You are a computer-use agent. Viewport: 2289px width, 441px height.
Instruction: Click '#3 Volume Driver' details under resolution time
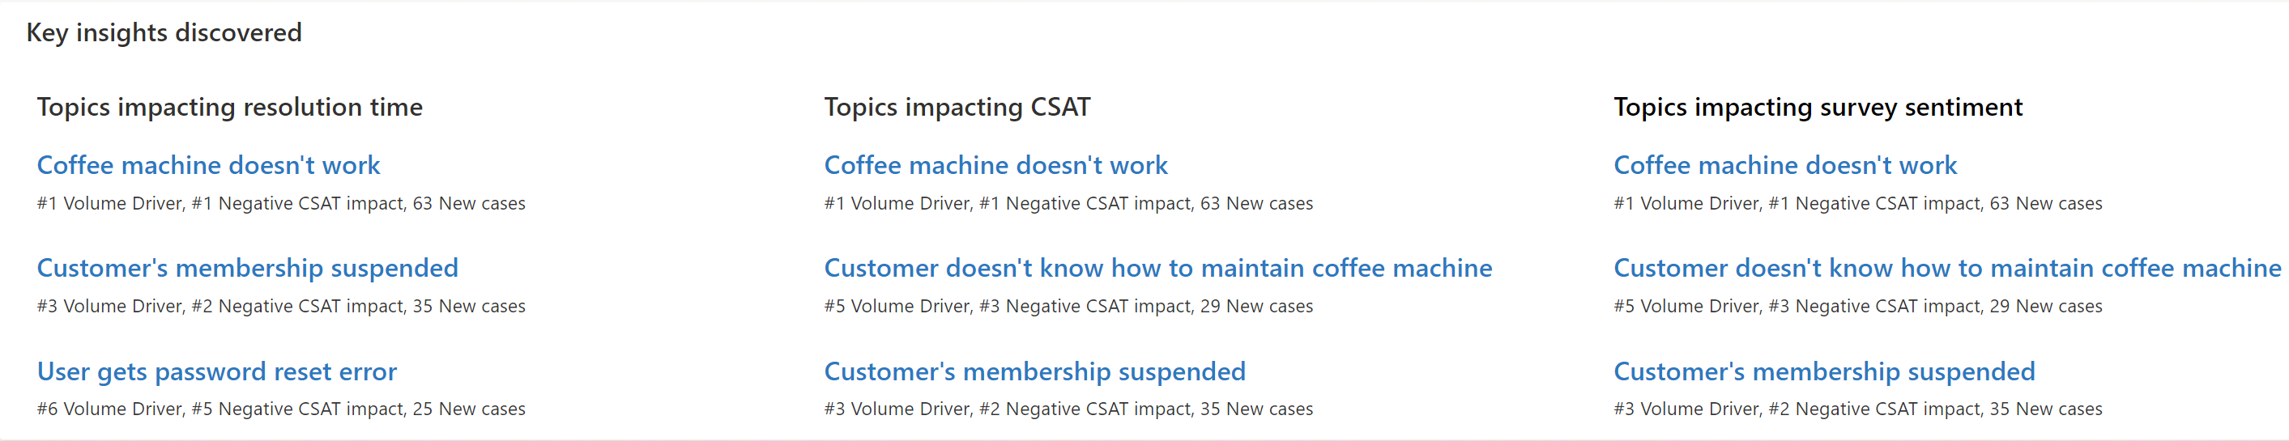click(x=281, y=306)
